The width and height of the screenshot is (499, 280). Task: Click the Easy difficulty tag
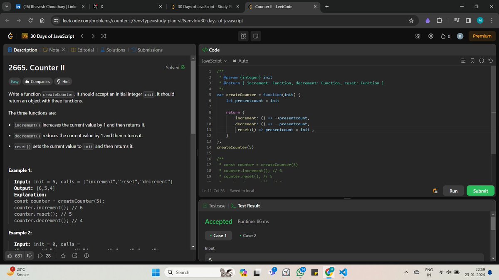point(15,82)
